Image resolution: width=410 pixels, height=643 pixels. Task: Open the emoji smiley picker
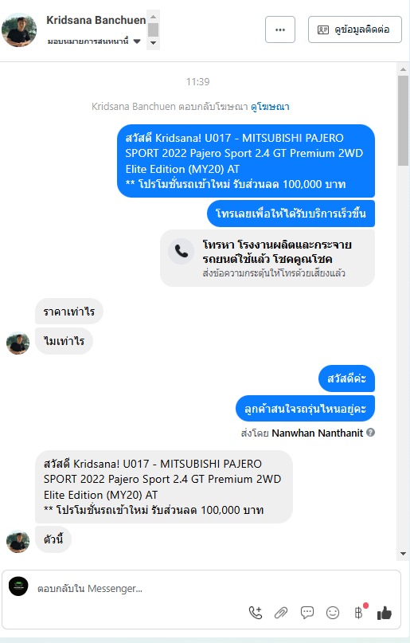(333, 613)
